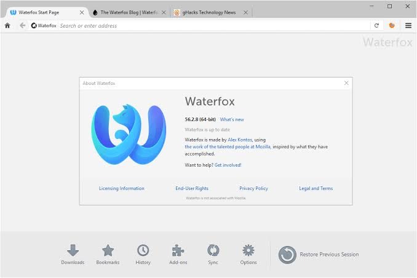
Task: Click the Waterfox heading in the dialog
Action: click(210, 101)
